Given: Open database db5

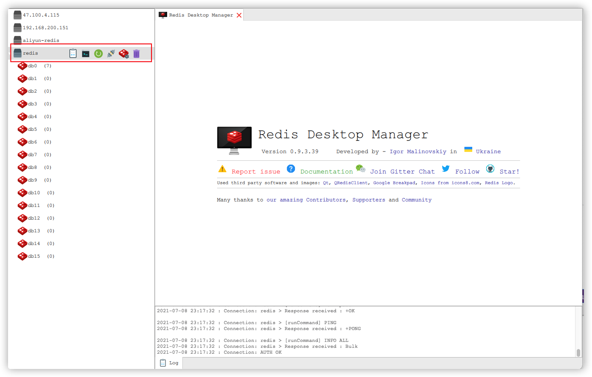Looking at the screenshot, I should 34,129.
